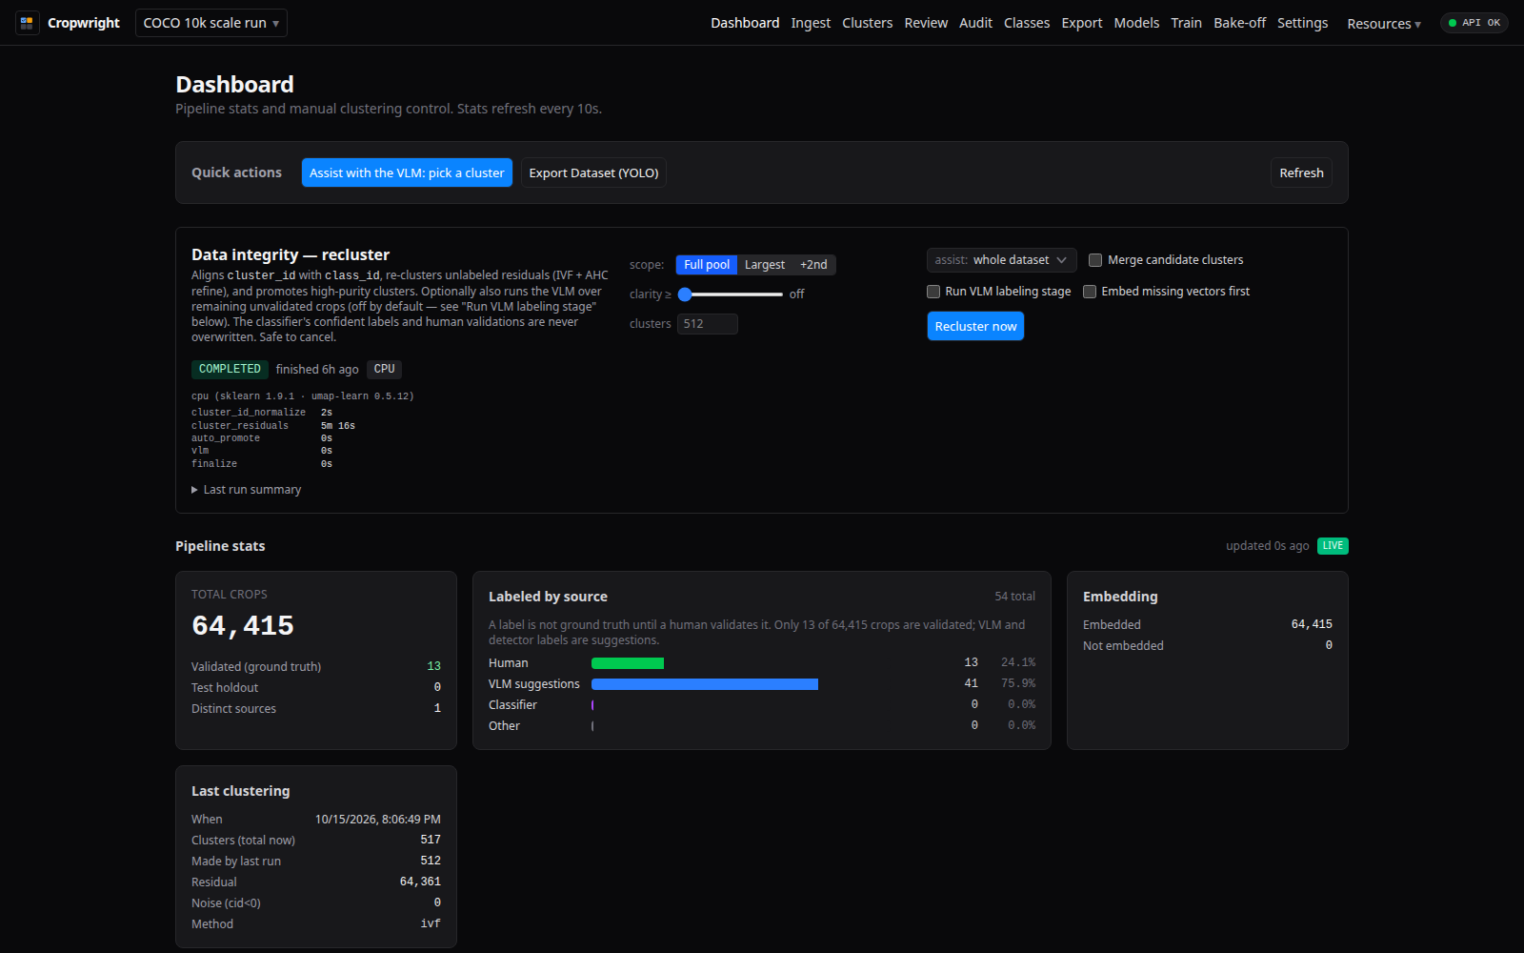Click the 54 total label
This screenshot has height=953, width=1524.
pos(1014,597)
